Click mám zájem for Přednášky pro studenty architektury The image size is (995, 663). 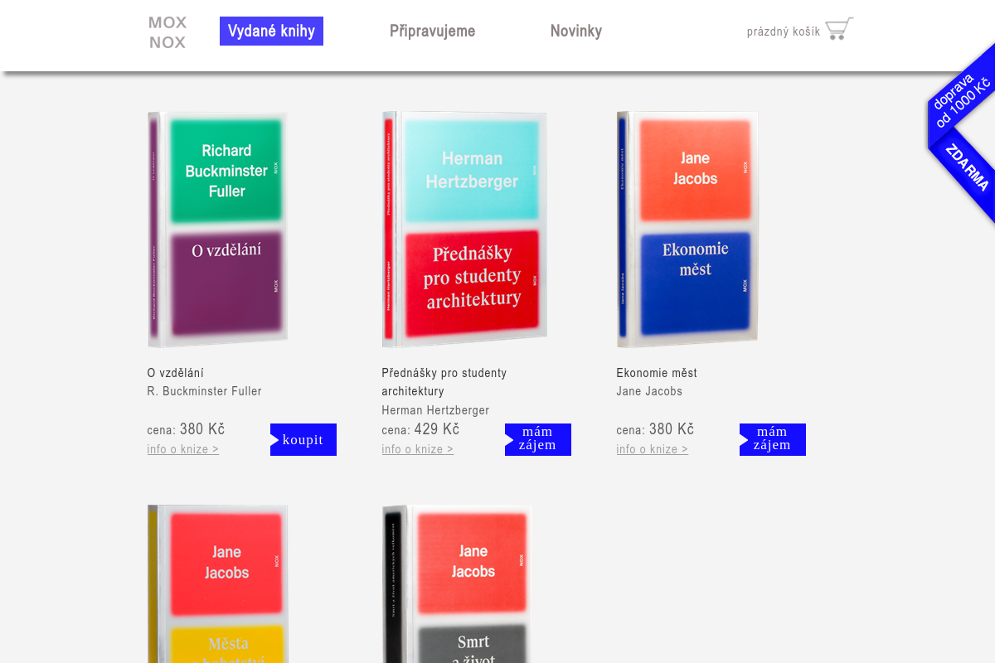coord(537,439)
